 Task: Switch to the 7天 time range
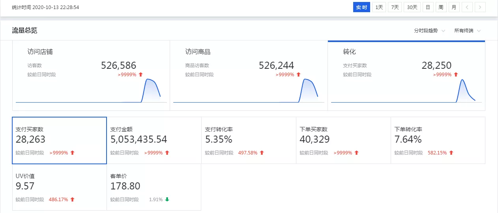pyautogui.click(x=395, y=7)
